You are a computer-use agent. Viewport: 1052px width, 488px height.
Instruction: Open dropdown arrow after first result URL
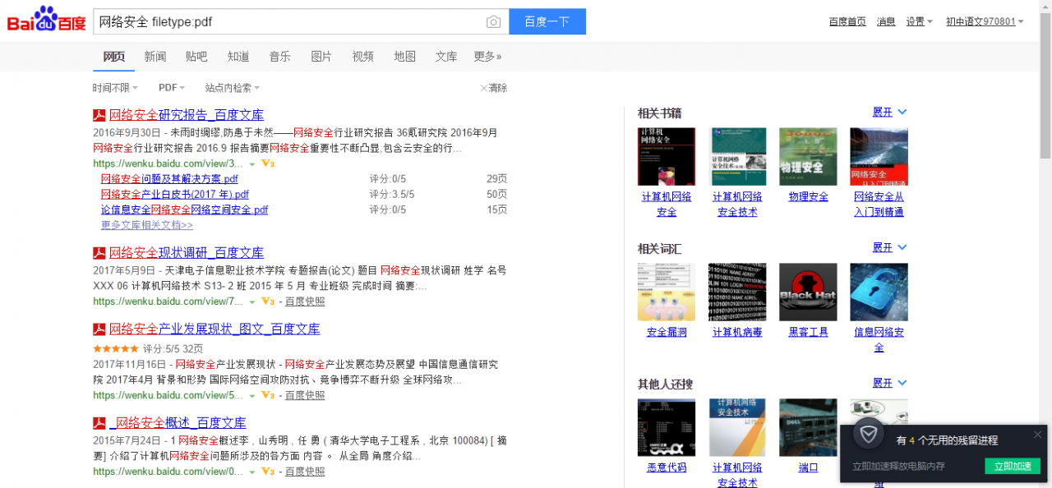pos(252,164)
